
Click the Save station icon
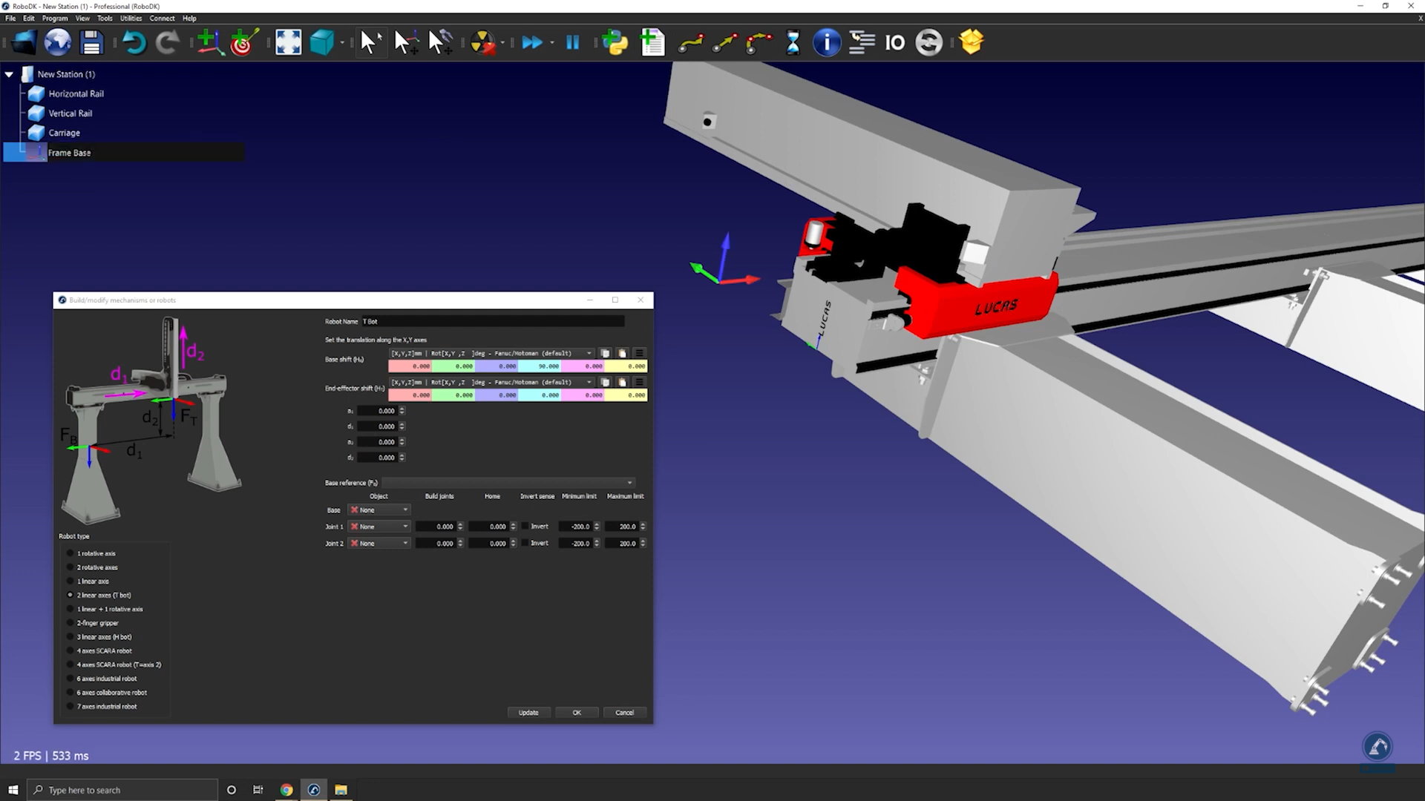[91, 42]
